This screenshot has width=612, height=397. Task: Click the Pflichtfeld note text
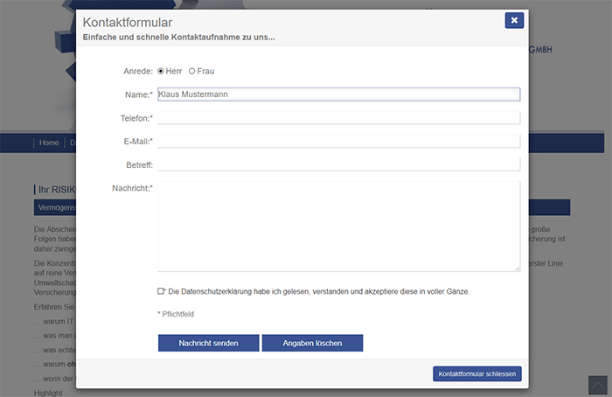176,314
